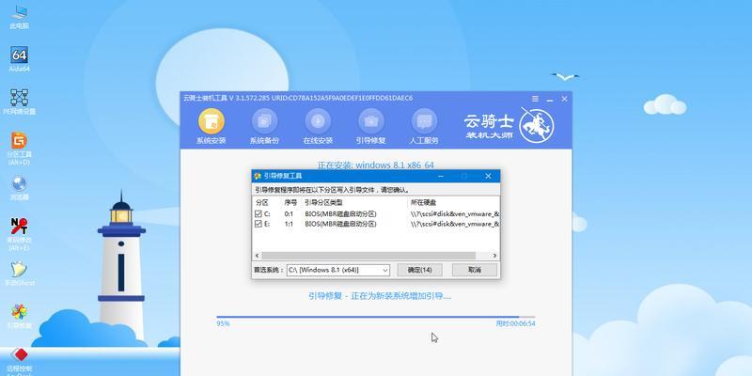Close the 引导修复工具 dialog
The height and width of the screenshot is (376, 752).
[488, 176]
